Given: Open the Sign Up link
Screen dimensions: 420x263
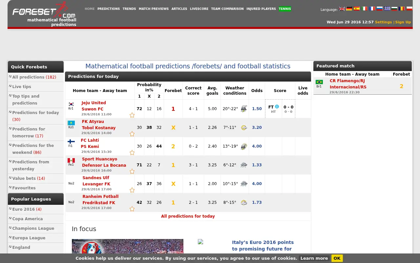Looking at the screenshot, I should pyautogui.click(x=403, y=22).
